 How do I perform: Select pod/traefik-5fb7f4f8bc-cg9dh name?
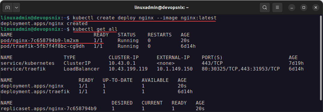pos(42,46)
